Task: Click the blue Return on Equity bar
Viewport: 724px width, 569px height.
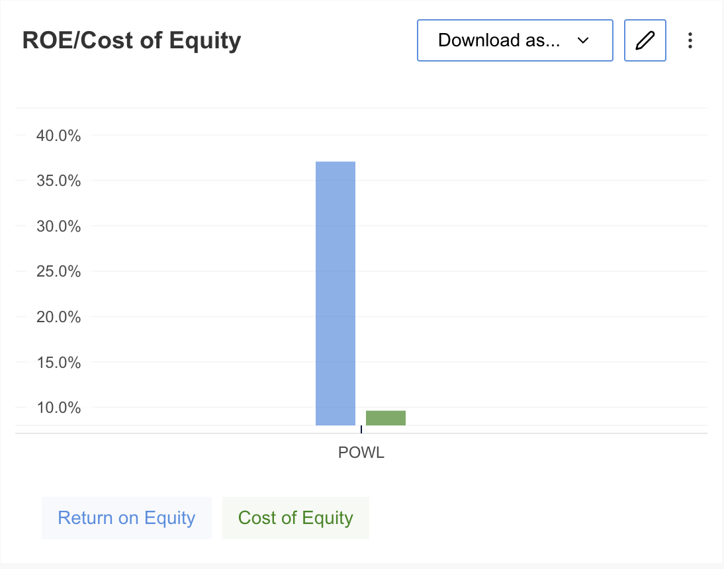Action: click(x=336, y=294)
